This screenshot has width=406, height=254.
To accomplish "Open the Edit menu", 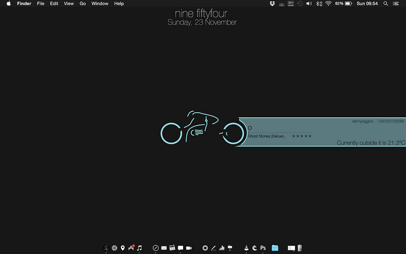I will click(x=54, y=4).
